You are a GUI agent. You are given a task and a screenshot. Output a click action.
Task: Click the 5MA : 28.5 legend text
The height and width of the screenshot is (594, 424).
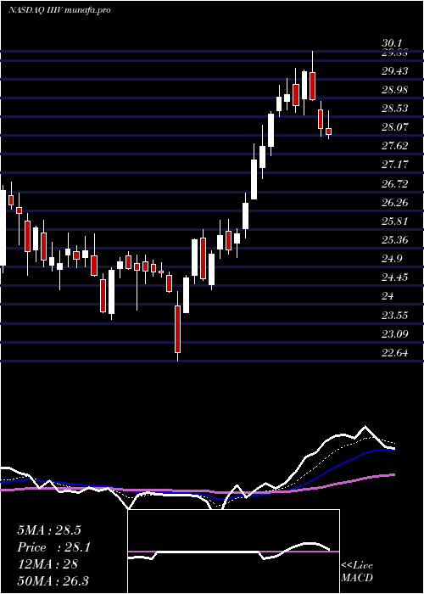[49, 530]
